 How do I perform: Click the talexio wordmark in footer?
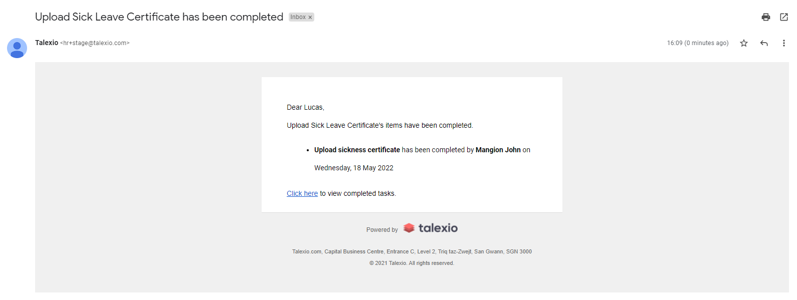coord(438,228)
